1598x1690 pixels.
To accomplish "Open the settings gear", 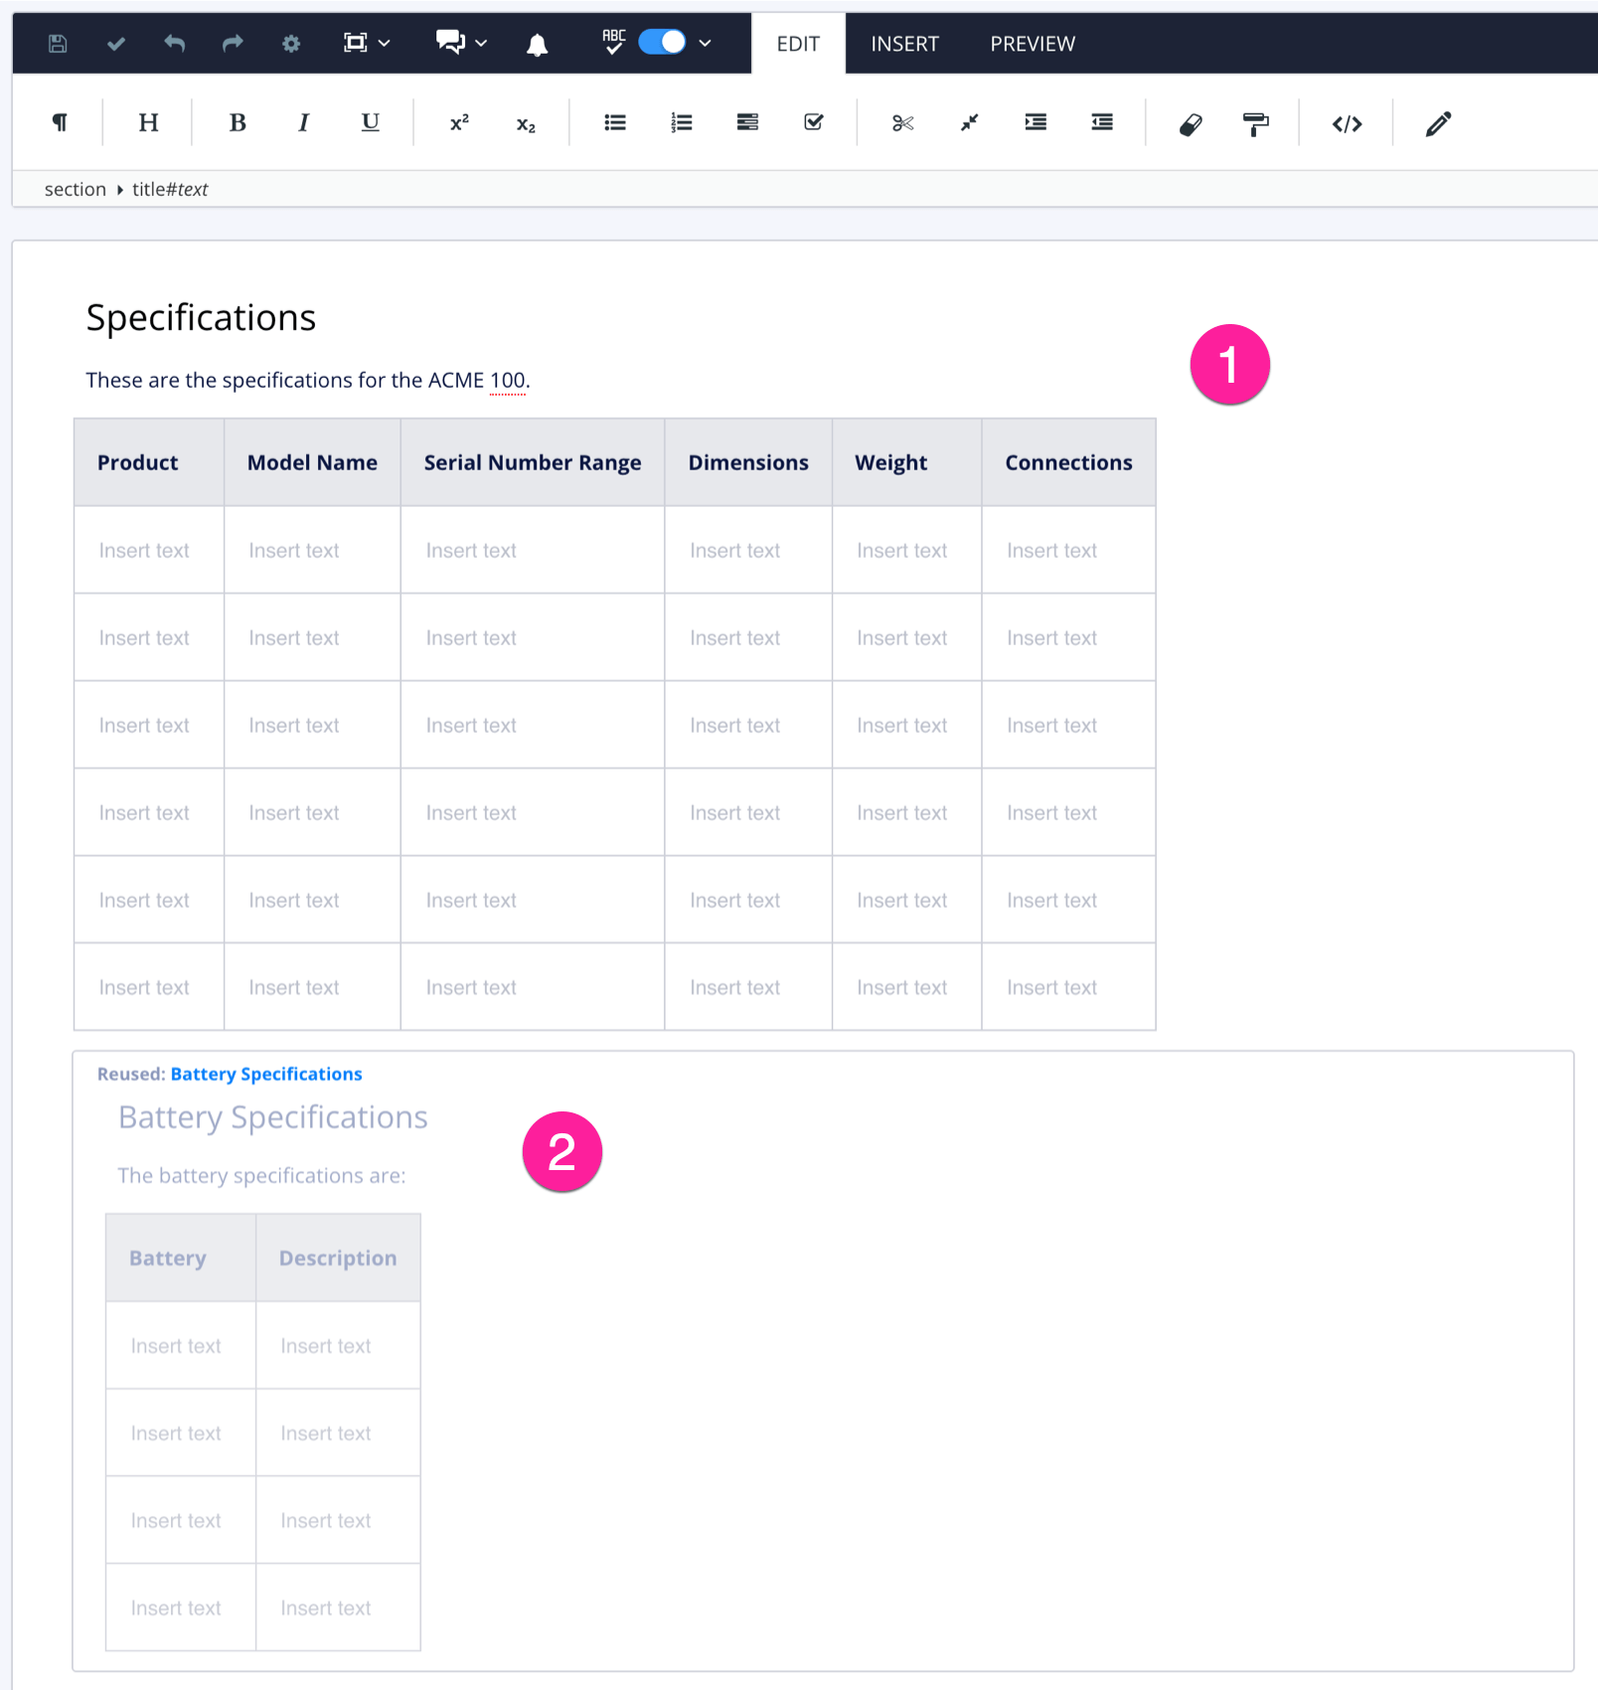I will [290, 43].
